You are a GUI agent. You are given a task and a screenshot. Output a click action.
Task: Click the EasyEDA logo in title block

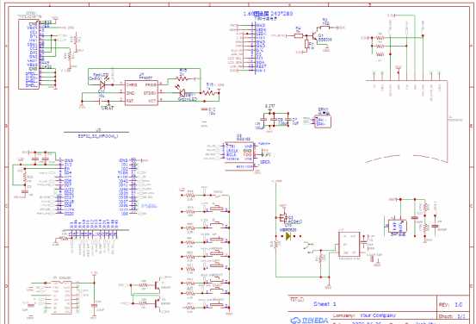[x=309, y=320]
